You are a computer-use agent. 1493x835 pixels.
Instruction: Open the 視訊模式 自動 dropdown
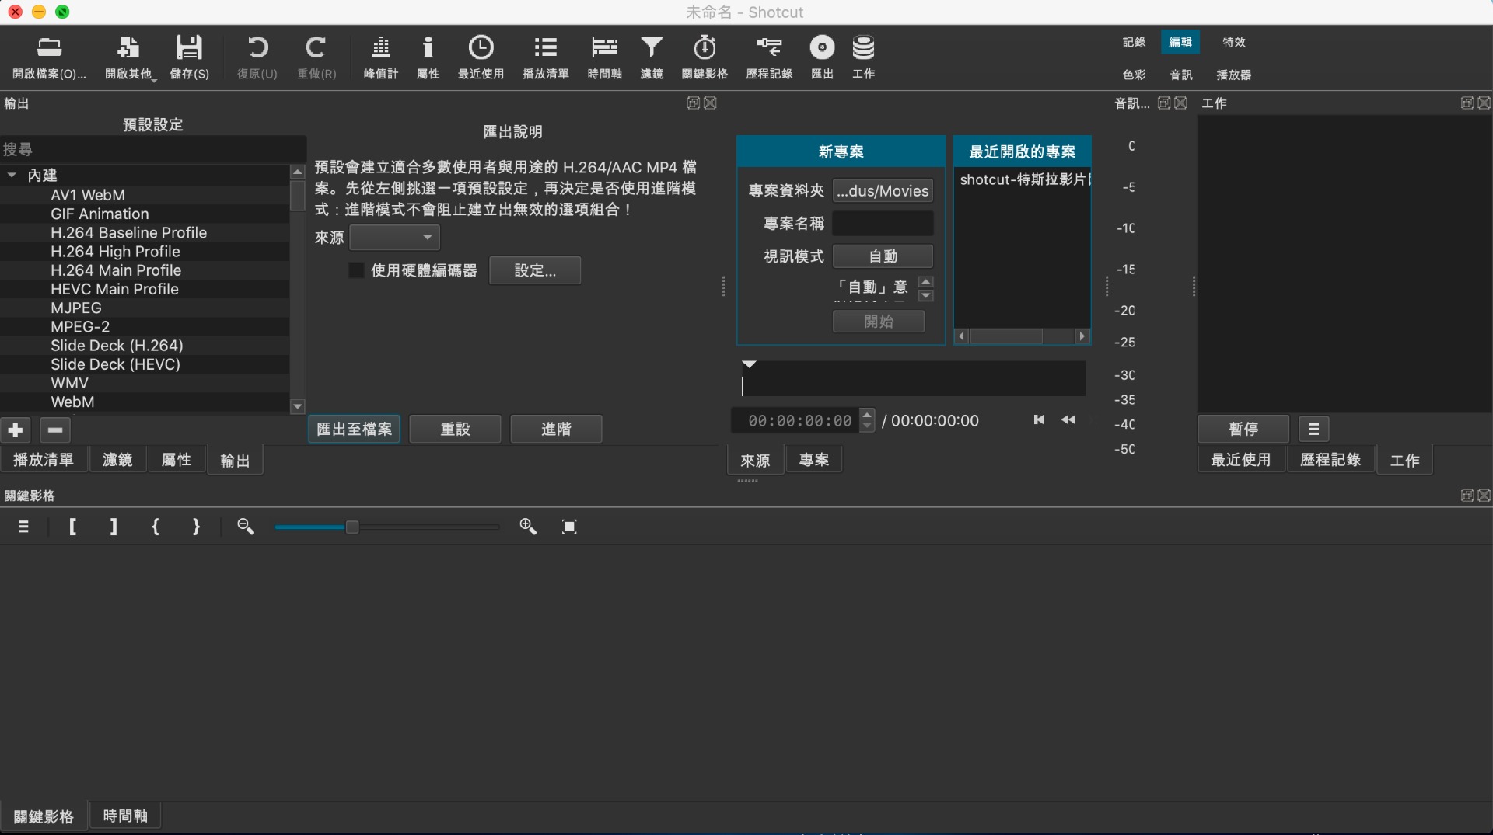pos(883,256)
